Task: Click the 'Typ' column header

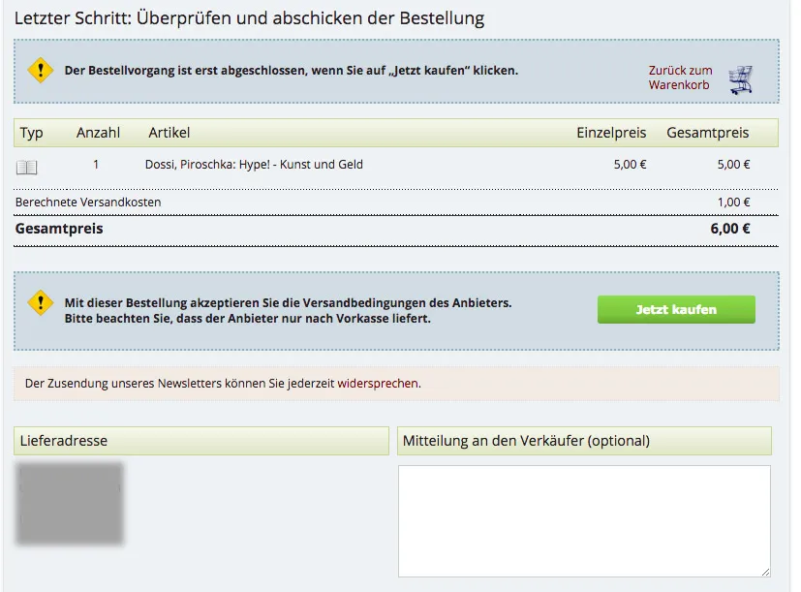Action: (x=32, y=133)
